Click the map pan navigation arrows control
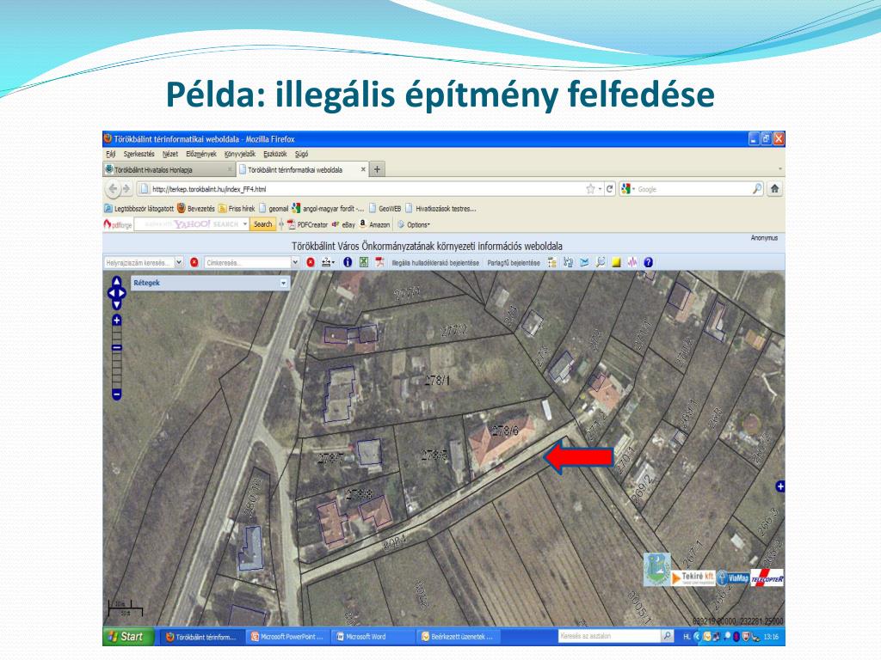The height and width of the screenshot is (660, 881). point(116,292)
